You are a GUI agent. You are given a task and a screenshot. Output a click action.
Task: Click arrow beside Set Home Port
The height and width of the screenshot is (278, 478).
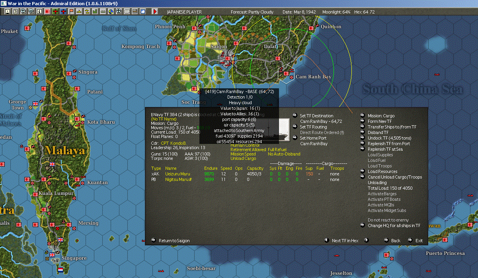pyautogui.click(x=295, y=138)
